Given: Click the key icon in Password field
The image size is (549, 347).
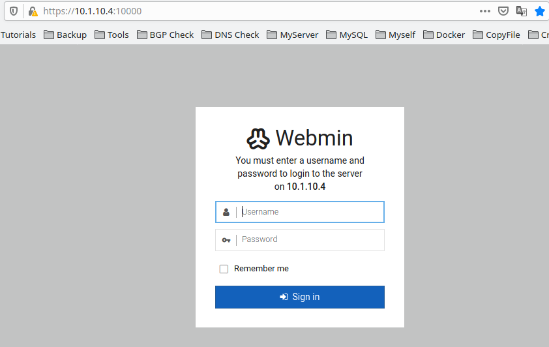Looking at the screenshot, I should (x=226, y=240).
